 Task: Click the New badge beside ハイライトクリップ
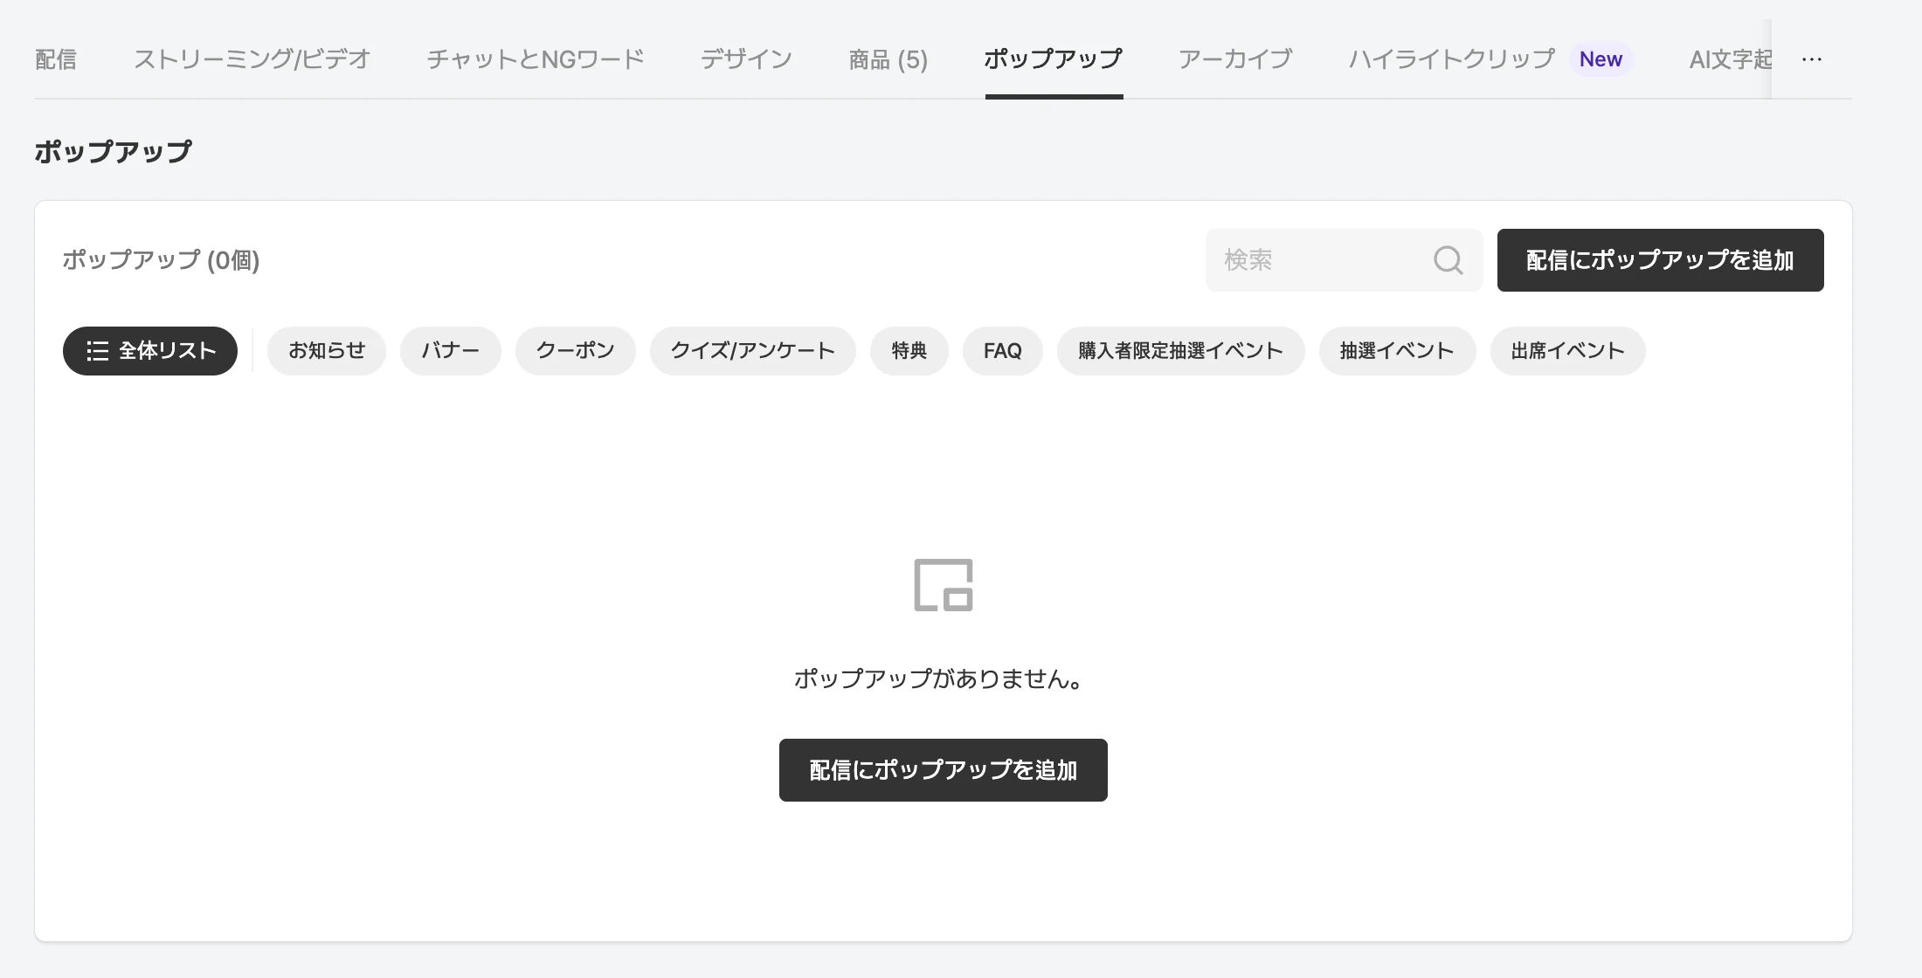[1601, 59]
